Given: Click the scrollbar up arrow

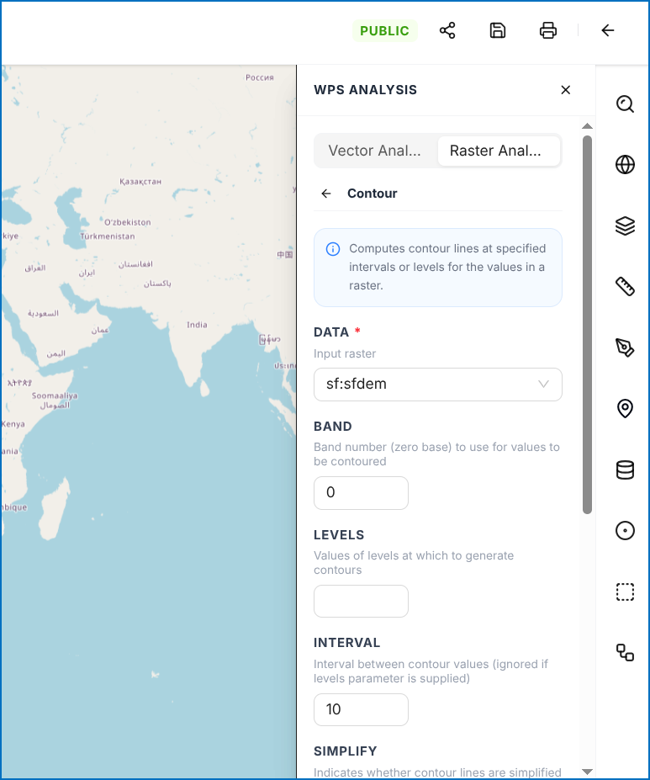Looking at the screenshot, I should pyautogui.click(x=588, y=126).
